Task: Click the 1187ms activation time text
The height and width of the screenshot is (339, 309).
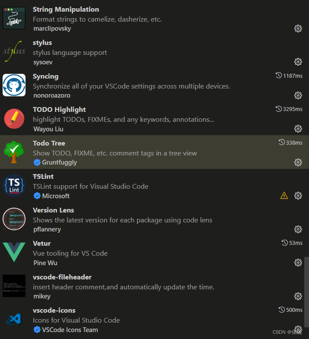Action: pyautogui.click(x=293, y=76)
